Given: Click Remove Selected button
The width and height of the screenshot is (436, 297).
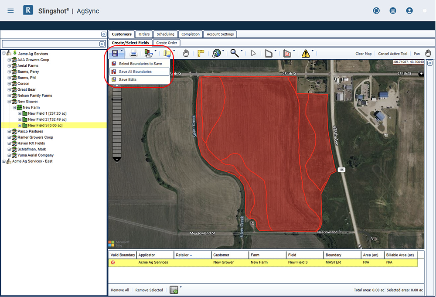Looking at the screenshot, I should click(149, 290).
